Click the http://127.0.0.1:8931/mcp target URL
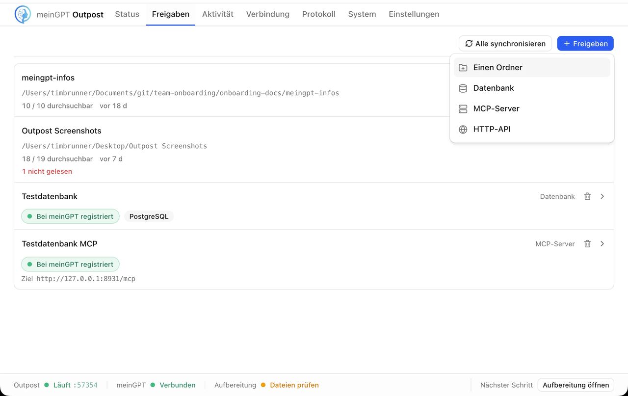Screen dimensions: 628x396 click(86, 279)
